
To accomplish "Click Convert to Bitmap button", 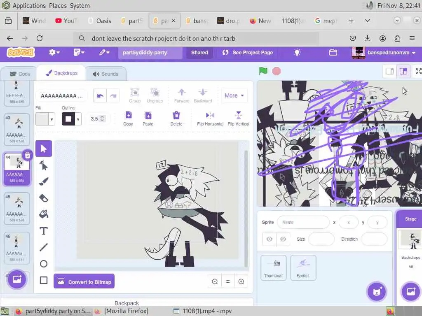I will coord(84,281).
